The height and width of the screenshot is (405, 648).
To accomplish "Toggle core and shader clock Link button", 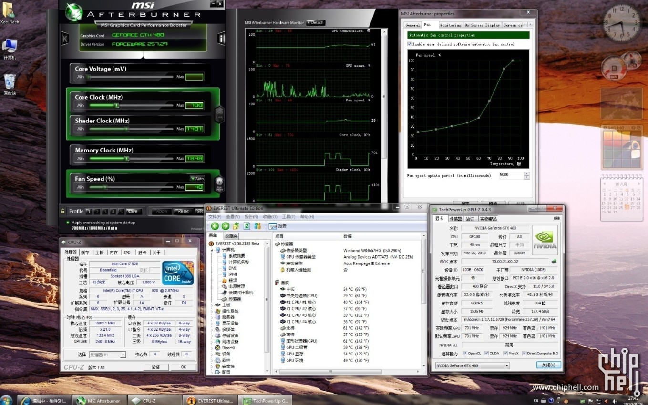I will tap(219, 114).
